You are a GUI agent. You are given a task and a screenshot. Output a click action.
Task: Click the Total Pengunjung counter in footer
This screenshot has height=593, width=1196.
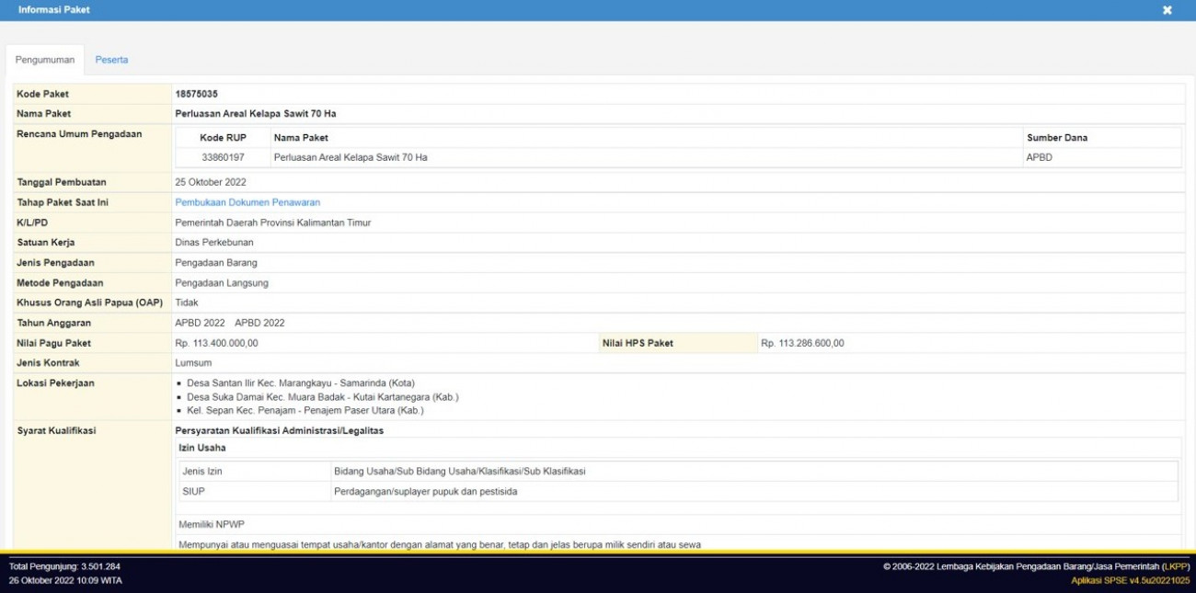[64, 566]
